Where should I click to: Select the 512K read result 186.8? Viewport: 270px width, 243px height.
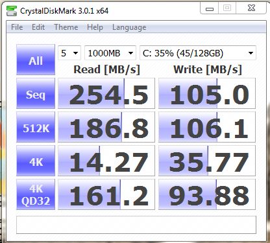coord(106,127)
